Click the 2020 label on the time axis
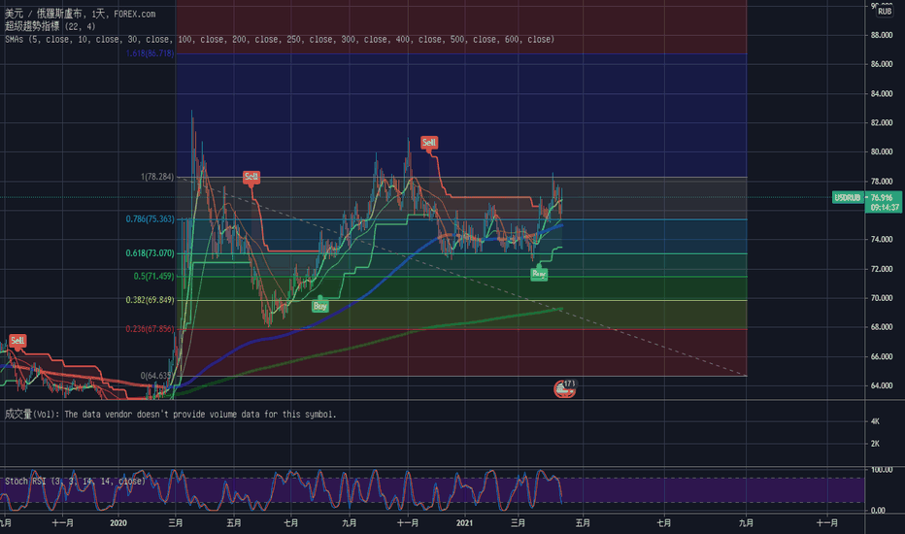Image resolution: width=905 pixels, height=534 pixels. (x=117, y=523)
